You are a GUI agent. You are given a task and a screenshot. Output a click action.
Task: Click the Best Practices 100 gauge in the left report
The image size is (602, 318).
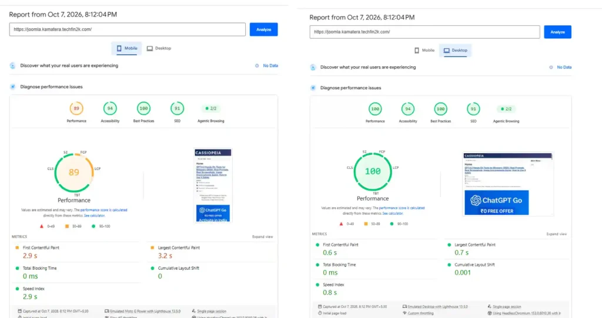pos(143,109)
